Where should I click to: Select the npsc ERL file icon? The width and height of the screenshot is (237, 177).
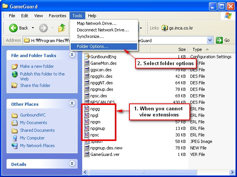87,134
